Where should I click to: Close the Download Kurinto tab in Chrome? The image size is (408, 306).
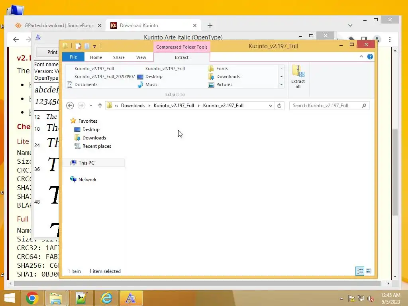[x=194, y=25]
